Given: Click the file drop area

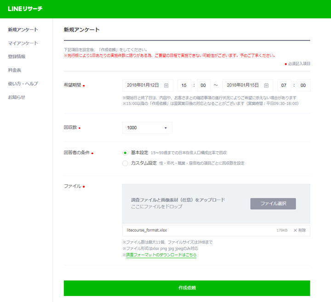Looking at the screenshot, I should (184, 204).
